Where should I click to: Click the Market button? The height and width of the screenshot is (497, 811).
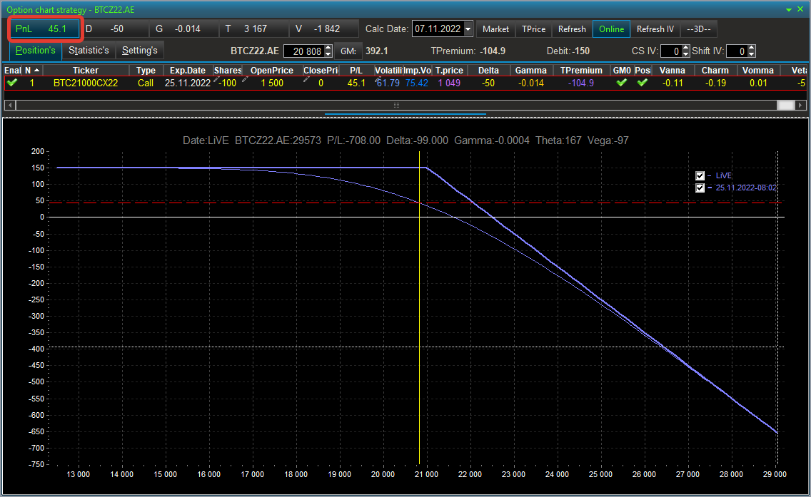coord(495,29)
